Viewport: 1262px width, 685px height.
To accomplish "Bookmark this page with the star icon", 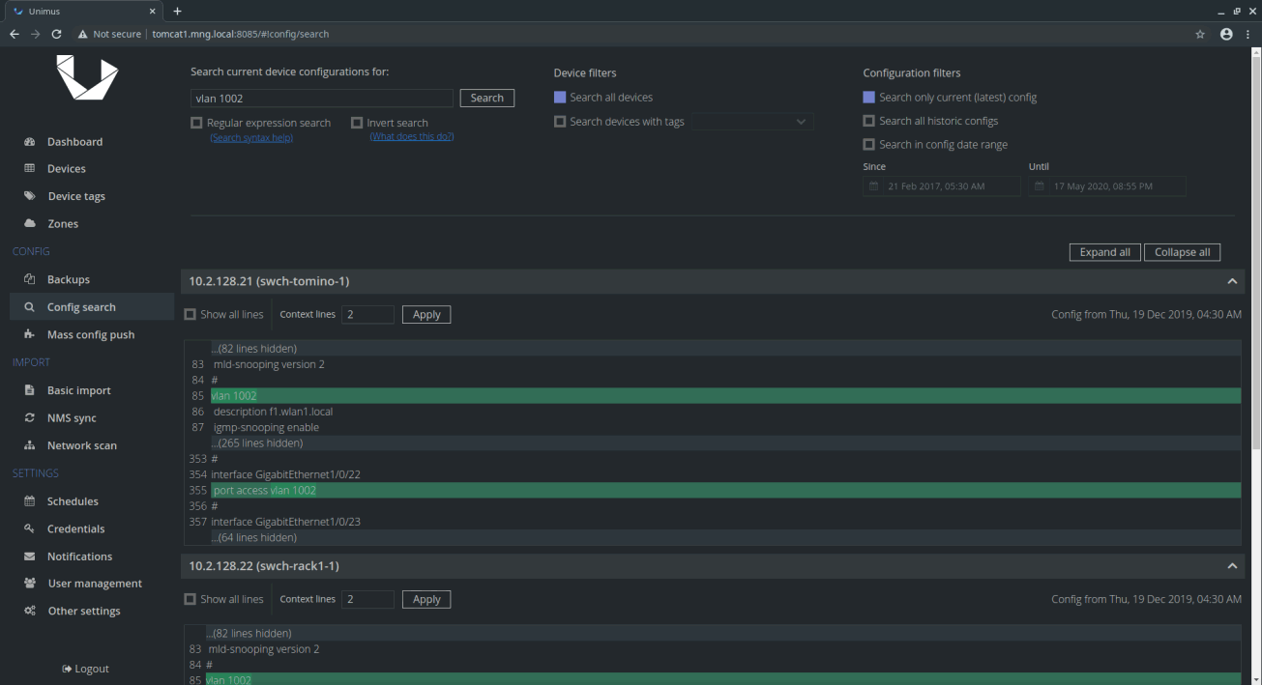I will coord(1200,34).
